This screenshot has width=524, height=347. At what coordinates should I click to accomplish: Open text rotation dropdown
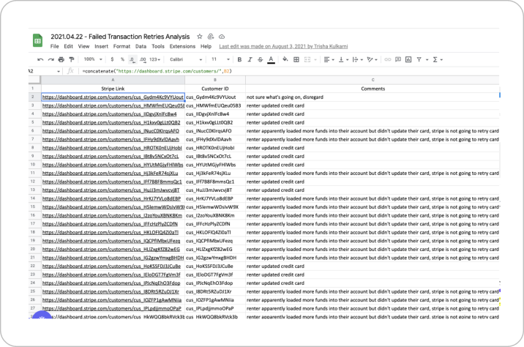(372, 59)
